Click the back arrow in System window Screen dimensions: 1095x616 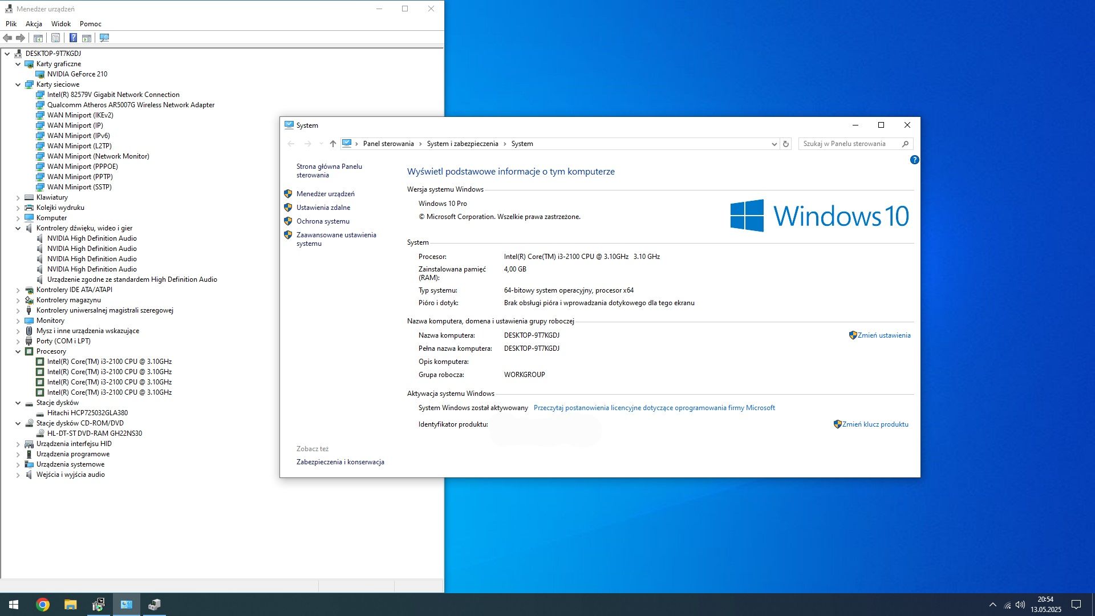pos(291,144)
